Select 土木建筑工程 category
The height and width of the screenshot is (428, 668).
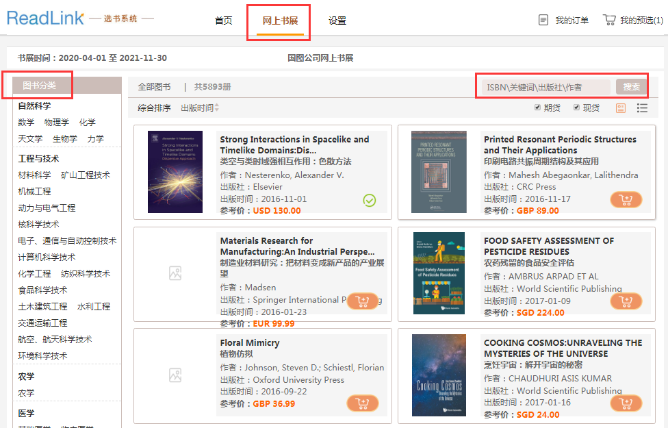[x=42, y=307]
